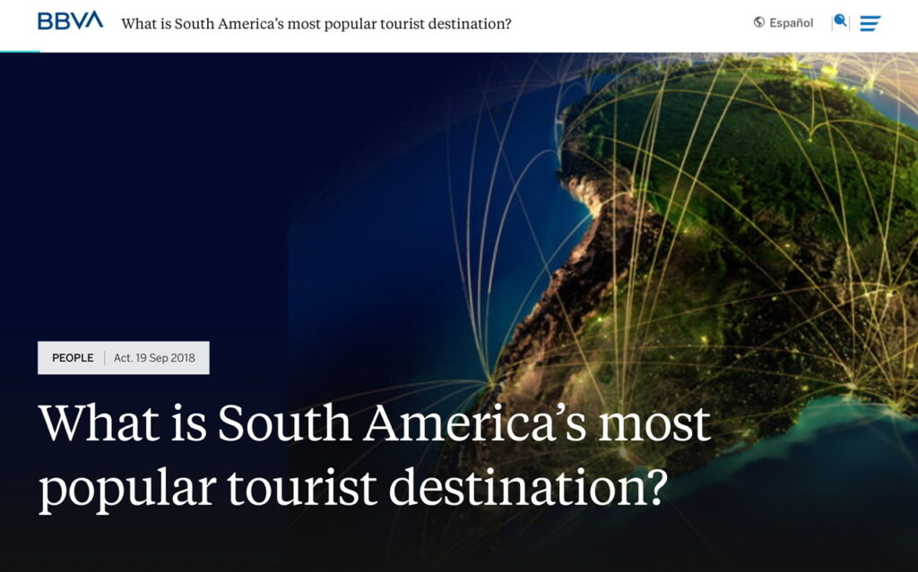
Task: Open the hamburger menu icon
Action: pyautogui.click(x=870, y=23)
